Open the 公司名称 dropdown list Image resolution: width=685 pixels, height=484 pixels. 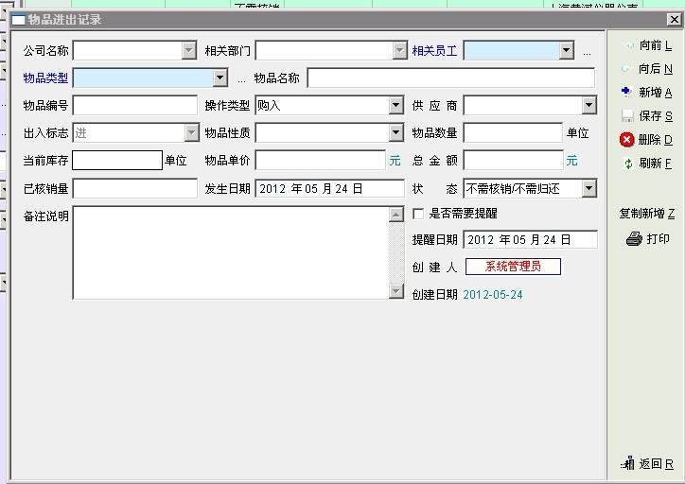pyautogui.click(x=188, y=51)
